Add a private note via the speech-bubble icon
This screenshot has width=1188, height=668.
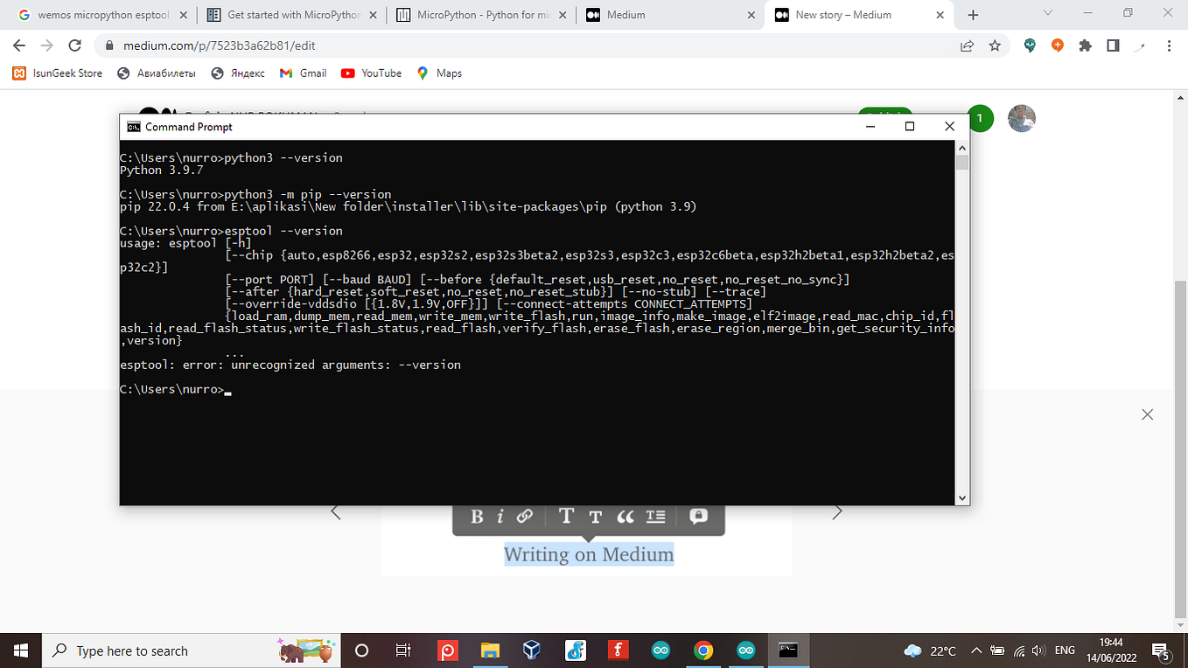[x=698, y=516]
